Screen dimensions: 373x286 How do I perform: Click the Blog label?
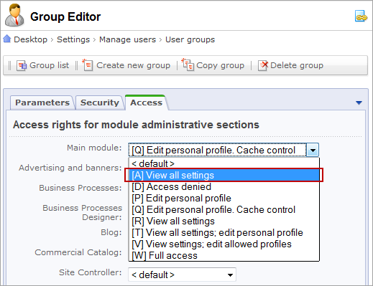(111, 232)
